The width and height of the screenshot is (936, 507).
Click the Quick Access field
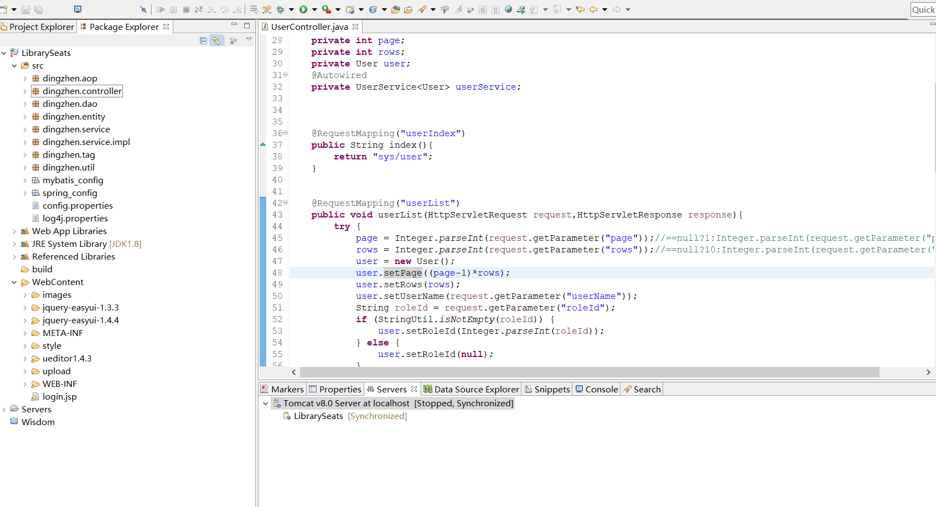[923, 9]
